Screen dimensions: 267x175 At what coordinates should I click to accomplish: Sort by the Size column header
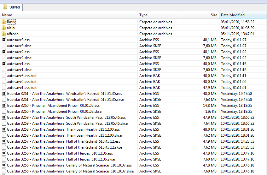coord(200,15)
